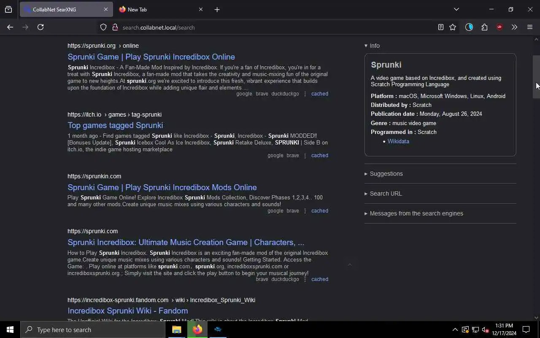Viewport: 540px width, 338px height.
Task: Open the blue circular extension icon
Action: click(x=469, y=27)
